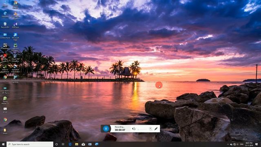Open the Oracle VM VirtualBox desktop shortcut
Viewport: 261px width, 147px height.
tap(15, 58)
